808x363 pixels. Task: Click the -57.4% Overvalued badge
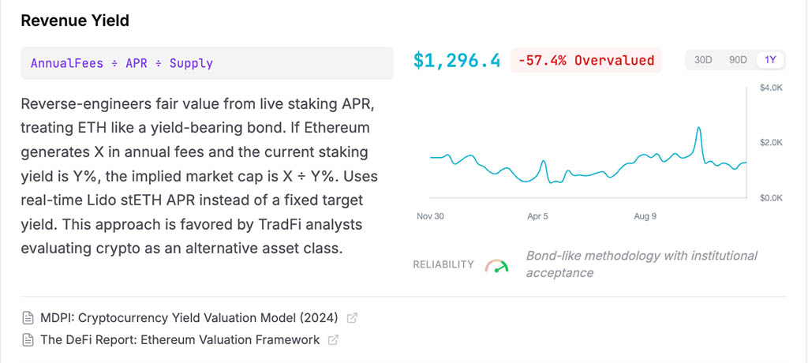[x=586, y=60]
